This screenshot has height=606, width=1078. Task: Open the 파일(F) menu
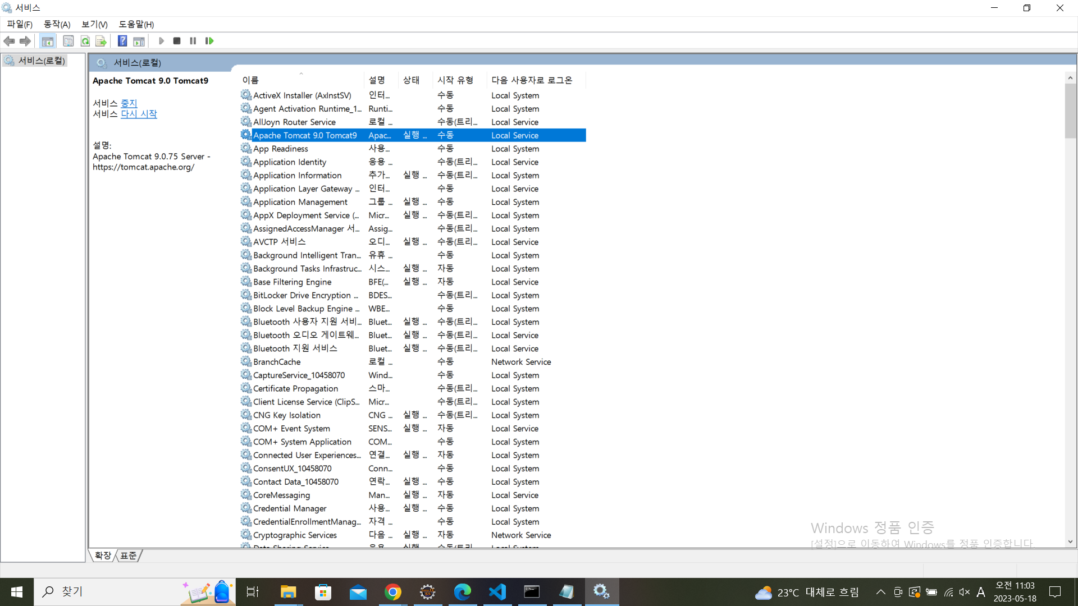20,24
